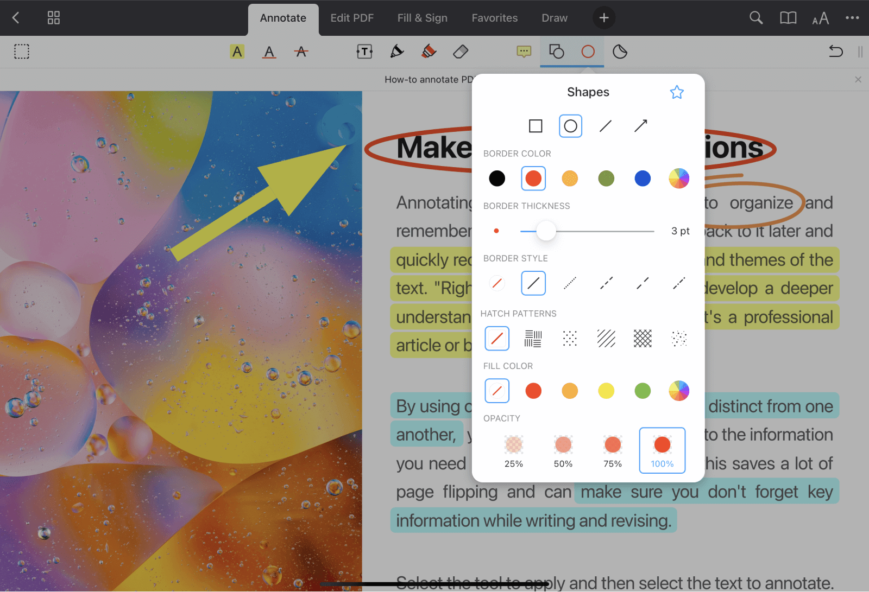Screen dimensions: 869x592
Task: Select the yellow highlight tool
Action: [x=237, y=52]
